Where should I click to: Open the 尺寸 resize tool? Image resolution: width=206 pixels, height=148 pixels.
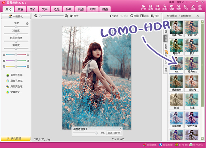(x=186, y=8)
